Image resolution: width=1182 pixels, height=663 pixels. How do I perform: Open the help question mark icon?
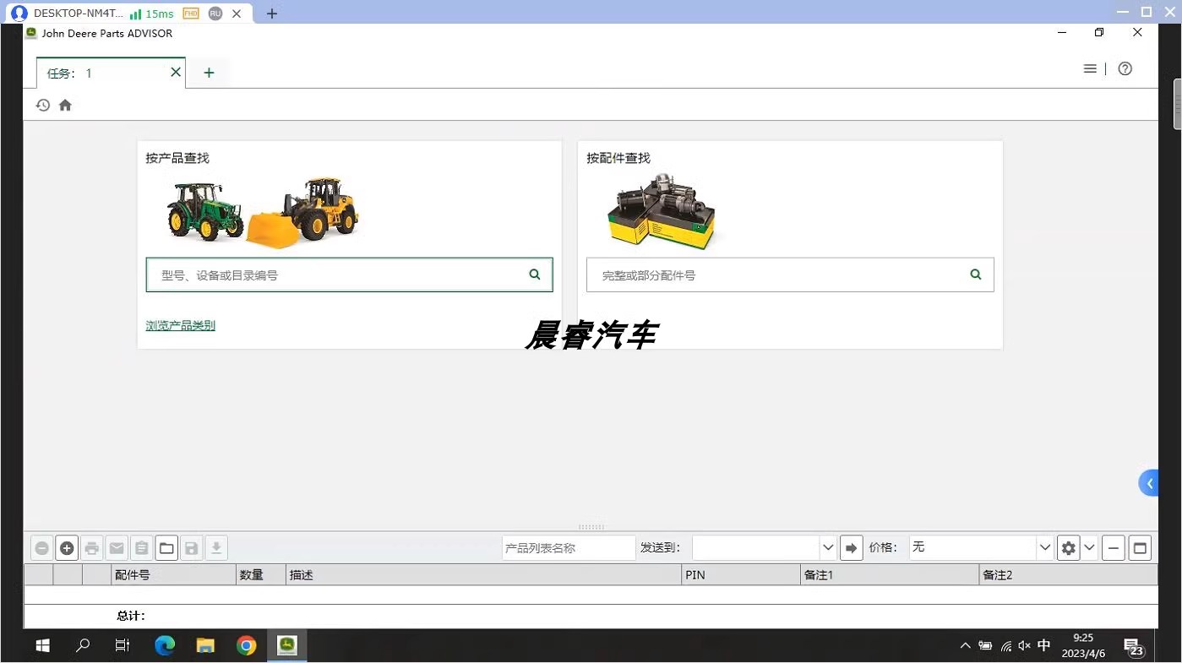pos(1125,69)
